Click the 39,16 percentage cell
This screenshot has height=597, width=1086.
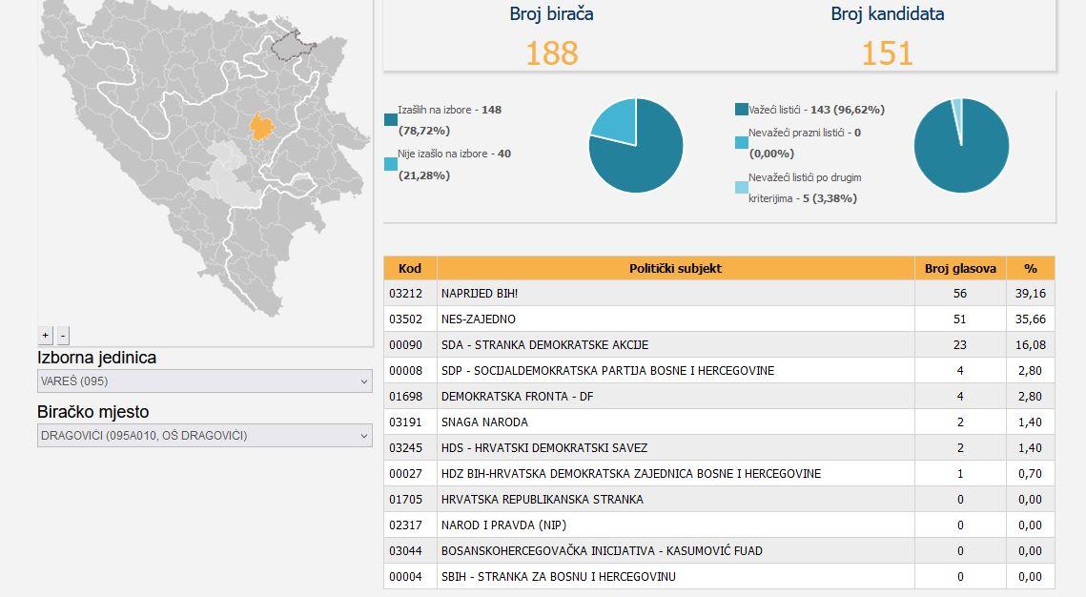point(1031,293)
